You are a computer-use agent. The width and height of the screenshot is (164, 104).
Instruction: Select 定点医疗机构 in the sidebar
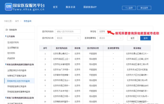[x=13, y=42]
